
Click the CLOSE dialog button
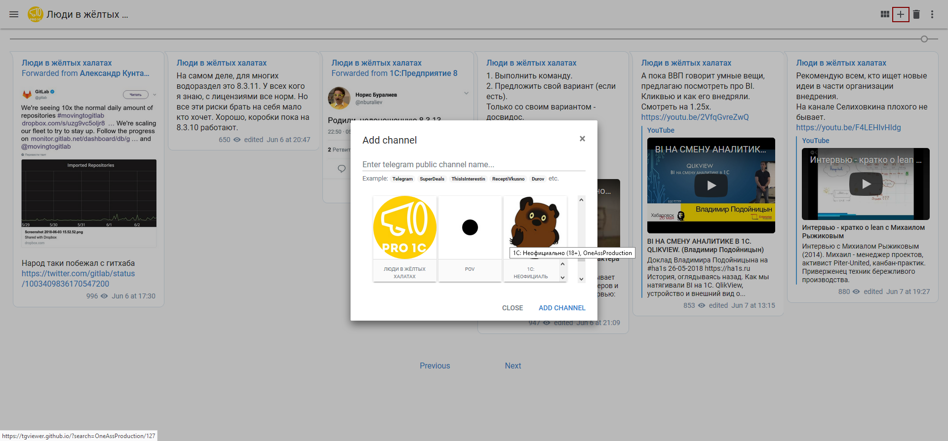pyautogui.click(x=513, y=308)
